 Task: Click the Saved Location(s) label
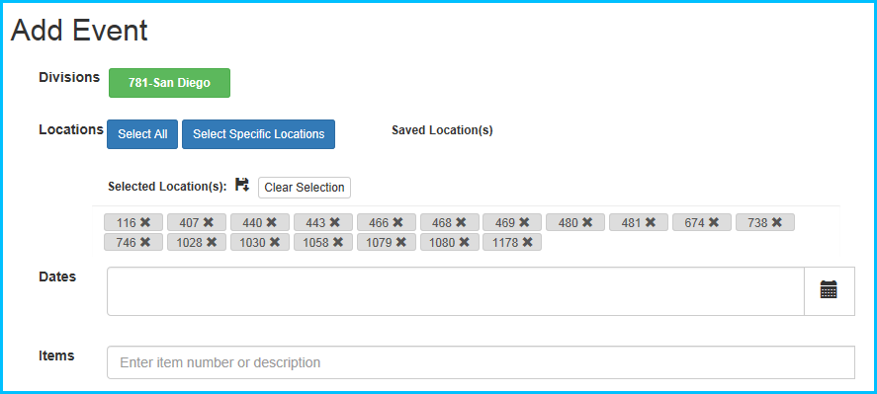tap(442, 130)
